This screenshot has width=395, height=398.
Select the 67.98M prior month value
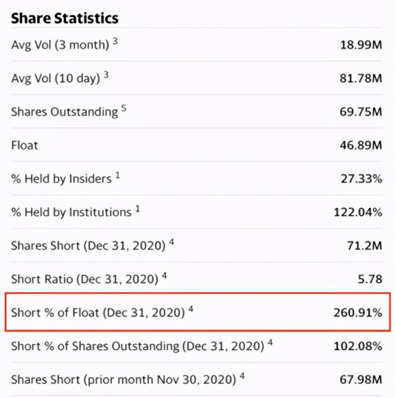(361, 380)
